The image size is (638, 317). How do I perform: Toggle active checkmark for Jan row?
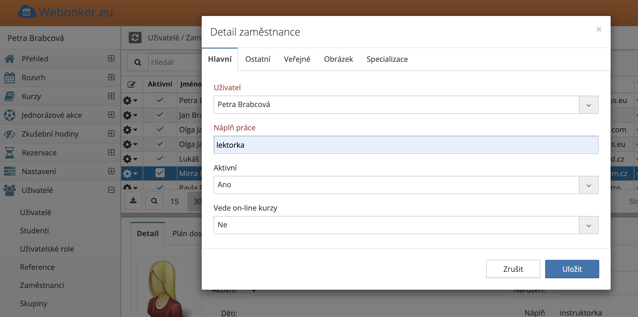click(x=160, y=115)
